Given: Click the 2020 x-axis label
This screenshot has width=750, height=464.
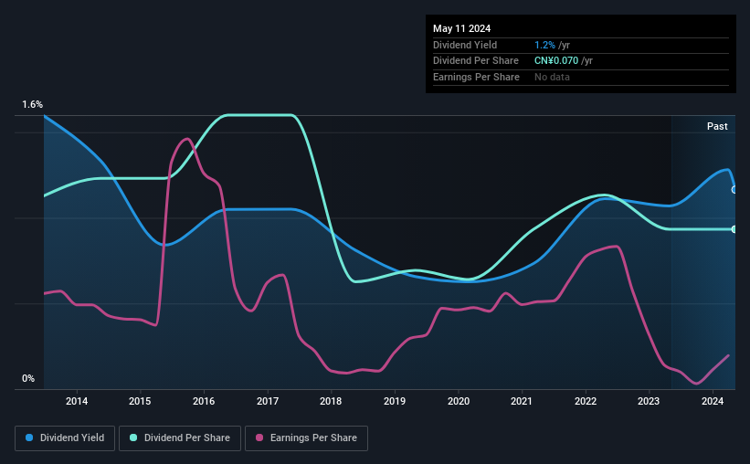Looking at the screenshot, I should point(459,401).
